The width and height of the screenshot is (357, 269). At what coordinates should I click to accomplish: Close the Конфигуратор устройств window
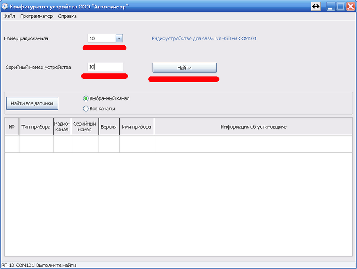click(x=351, y=6)
